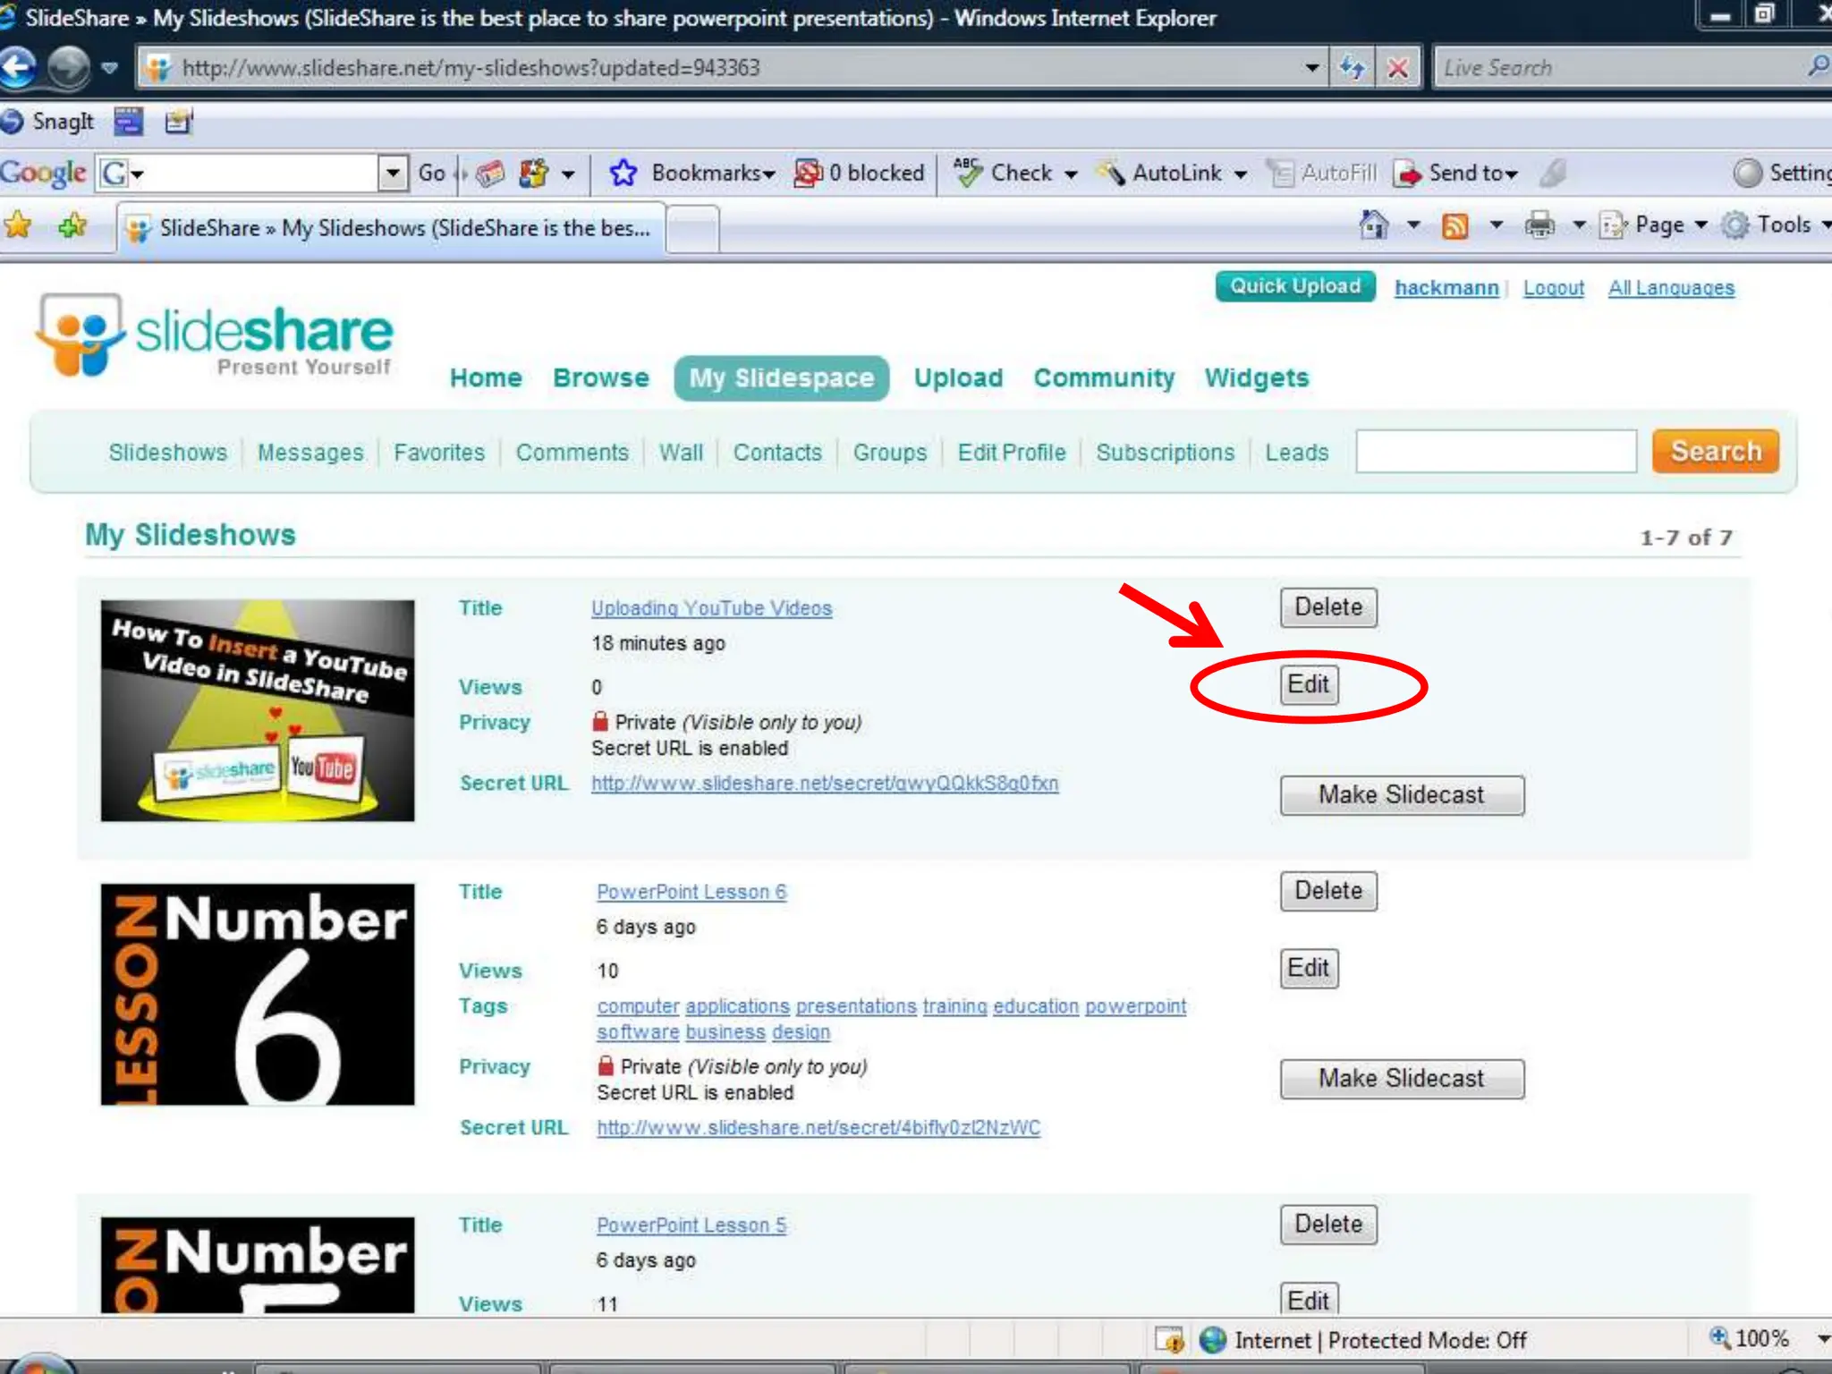Open the Page menu dropdown
This screenshot has width=1832, height=1374.
(1658, 225)
